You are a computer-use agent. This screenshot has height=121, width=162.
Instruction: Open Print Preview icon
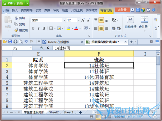21,42
